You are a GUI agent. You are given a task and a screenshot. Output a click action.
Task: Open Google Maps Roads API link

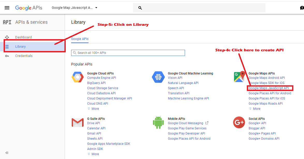[x=266, y=104]
